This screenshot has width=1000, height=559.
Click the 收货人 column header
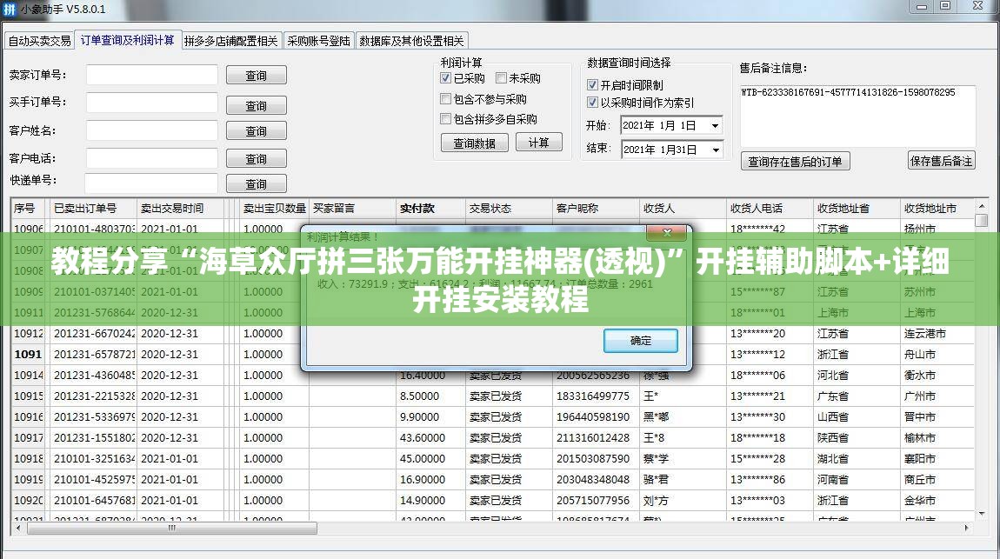[683, 209]
